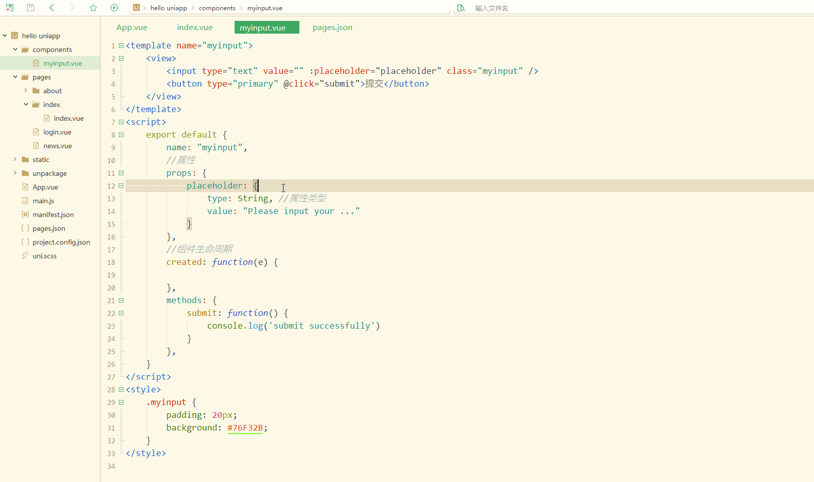Click the myinput.vue file icon in tree
The height and width of the screenshot is (482, 814).
coord(36,63)
